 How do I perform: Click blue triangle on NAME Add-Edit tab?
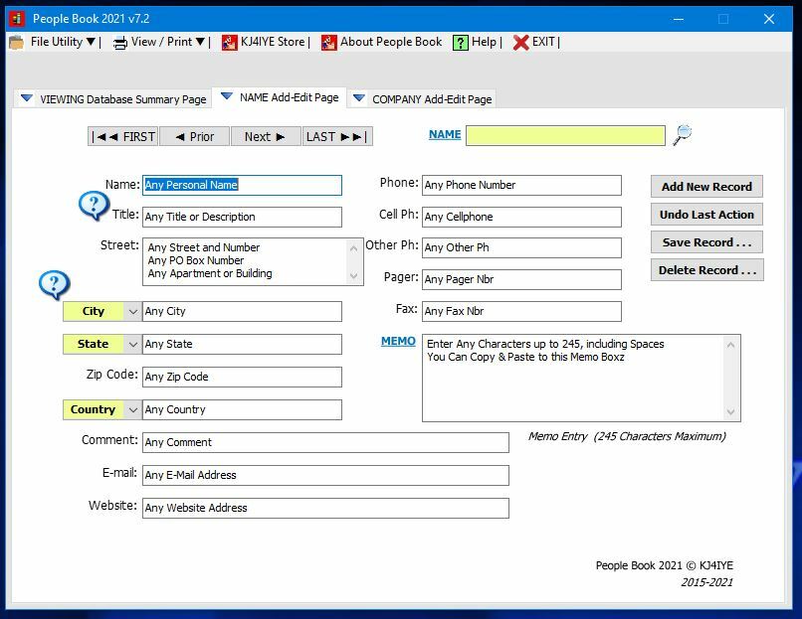[227, 96]
